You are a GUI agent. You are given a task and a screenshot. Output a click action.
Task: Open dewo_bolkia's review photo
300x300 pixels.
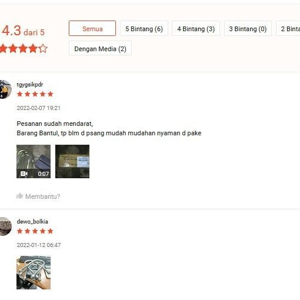pos(34,272)
